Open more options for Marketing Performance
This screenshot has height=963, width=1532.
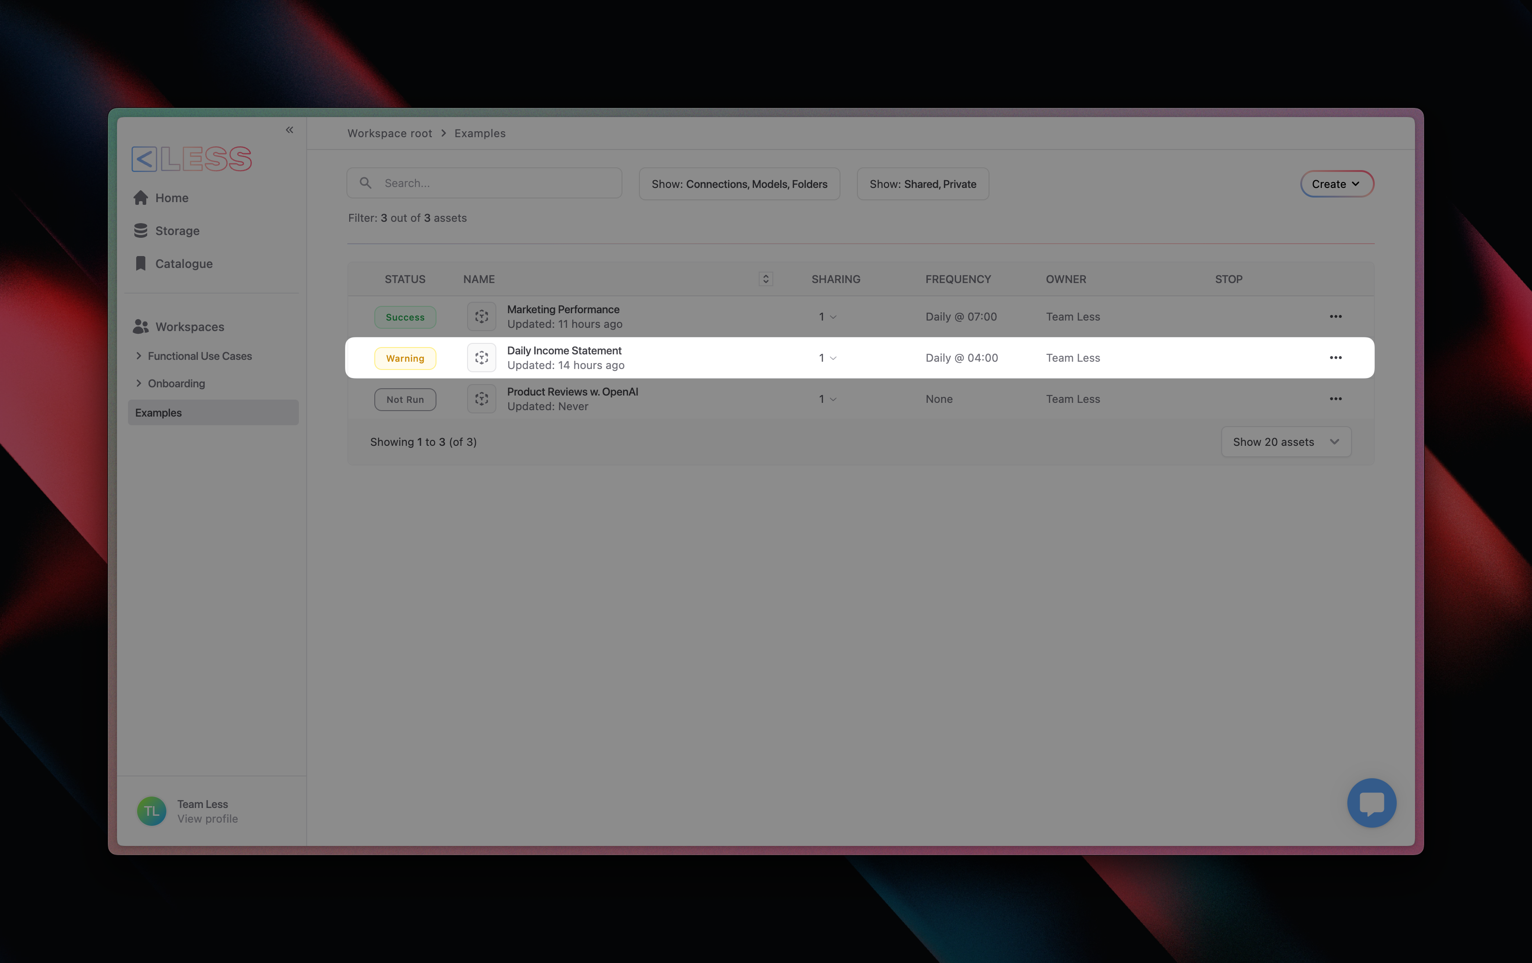[x=1335, y=316]
